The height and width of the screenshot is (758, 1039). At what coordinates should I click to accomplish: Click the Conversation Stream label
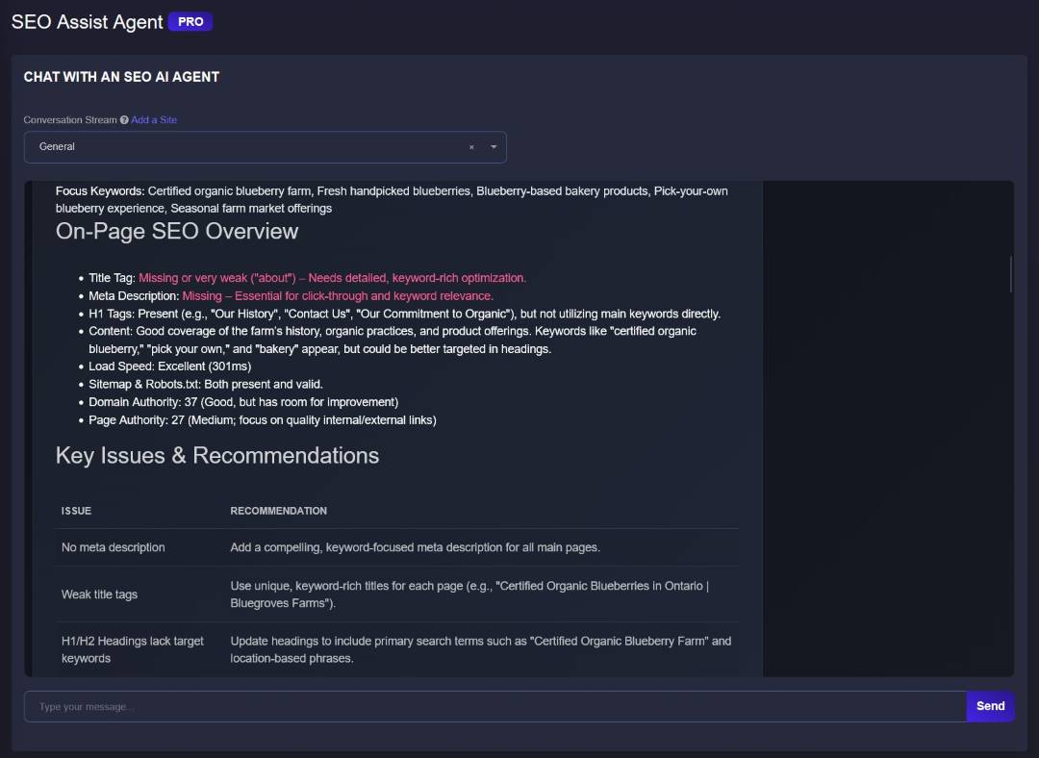click(70, 120)
